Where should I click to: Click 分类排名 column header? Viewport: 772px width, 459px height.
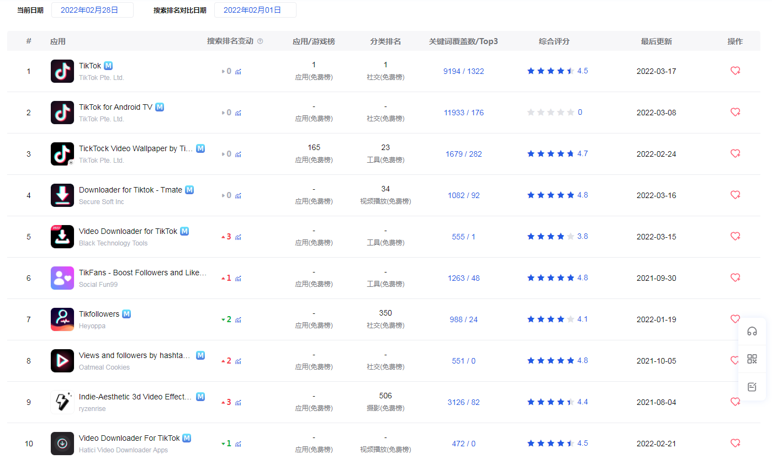[385, 41]
